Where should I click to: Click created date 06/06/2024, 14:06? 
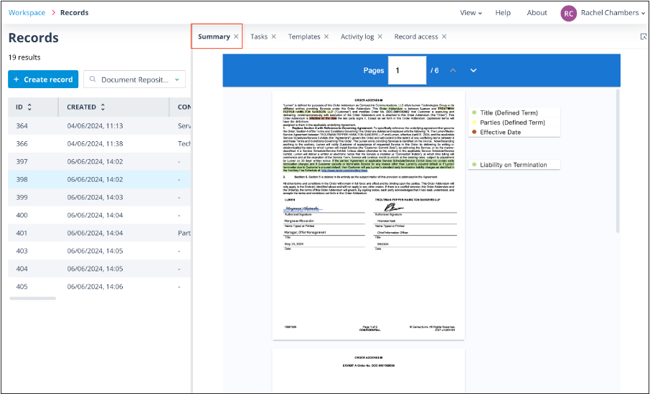[x=95, y=287]
